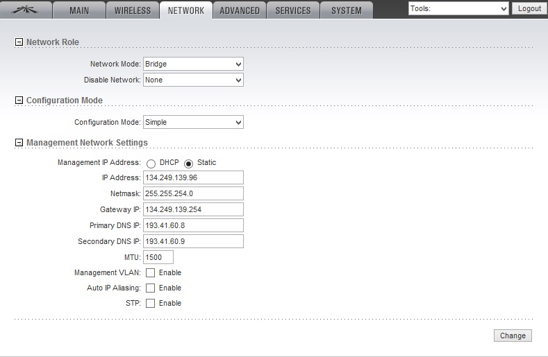Open the WIRELESS tab
The width and height of the screenshot is (548, 357).
coord(133,10)
